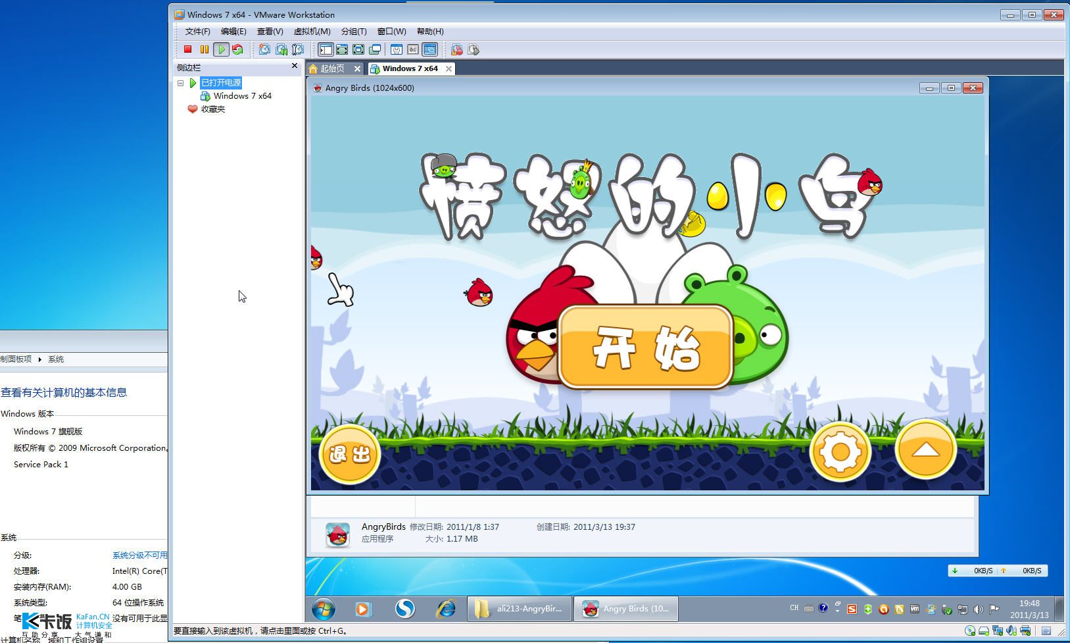Minimize the Angry Birds window
1070x643 pixels.
coord(929,88)
